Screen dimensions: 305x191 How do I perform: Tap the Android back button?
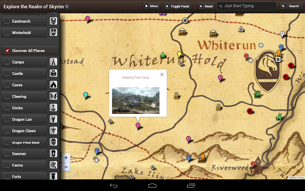114,186
